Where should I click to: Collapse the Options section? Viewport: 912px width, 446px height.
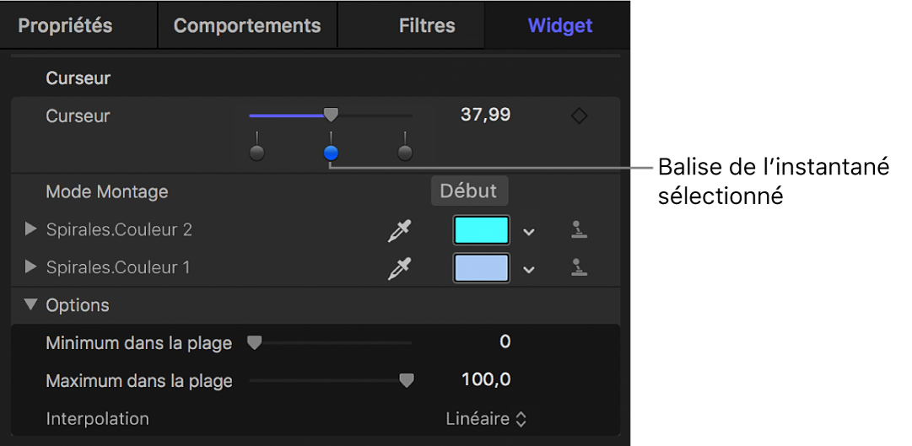pos(32,304)
